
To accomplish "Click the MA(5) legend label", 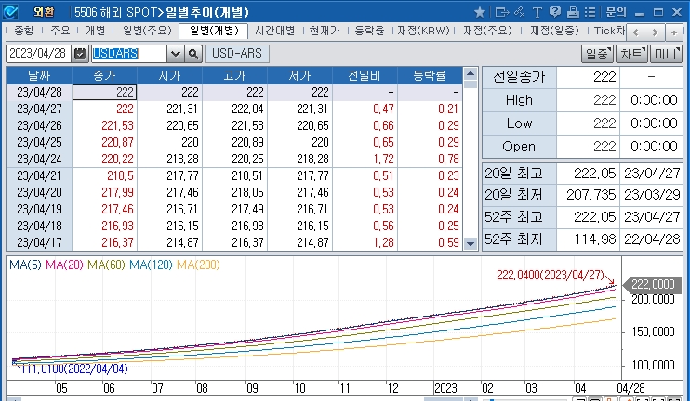I will (25, 265).
